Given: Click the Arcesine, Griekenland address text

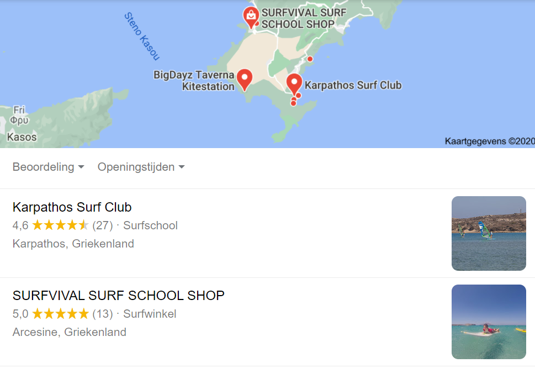Looking at the screenshot, I should tap(69, 332).
